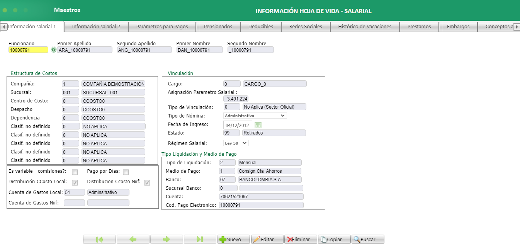
Task: Click inside the Funcionario input field
Action: [27, 49]
